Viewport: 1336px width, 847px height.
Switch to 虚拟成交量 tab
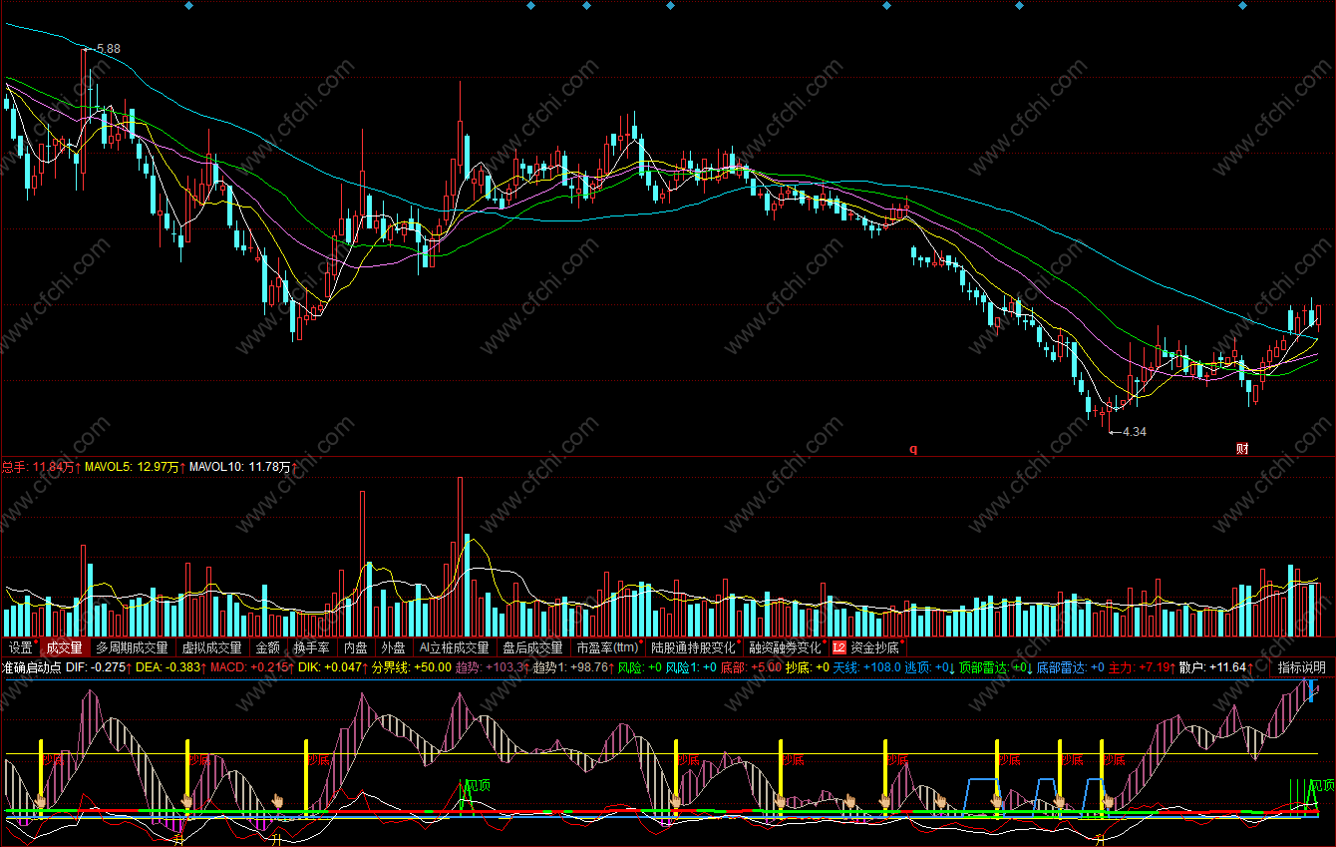[211, 647]
